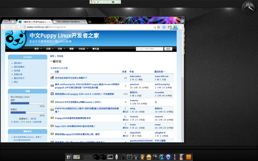Click 以前的投票 link in poll box
Viewport: 258px width, 161px height.
(x=37, y=122)
